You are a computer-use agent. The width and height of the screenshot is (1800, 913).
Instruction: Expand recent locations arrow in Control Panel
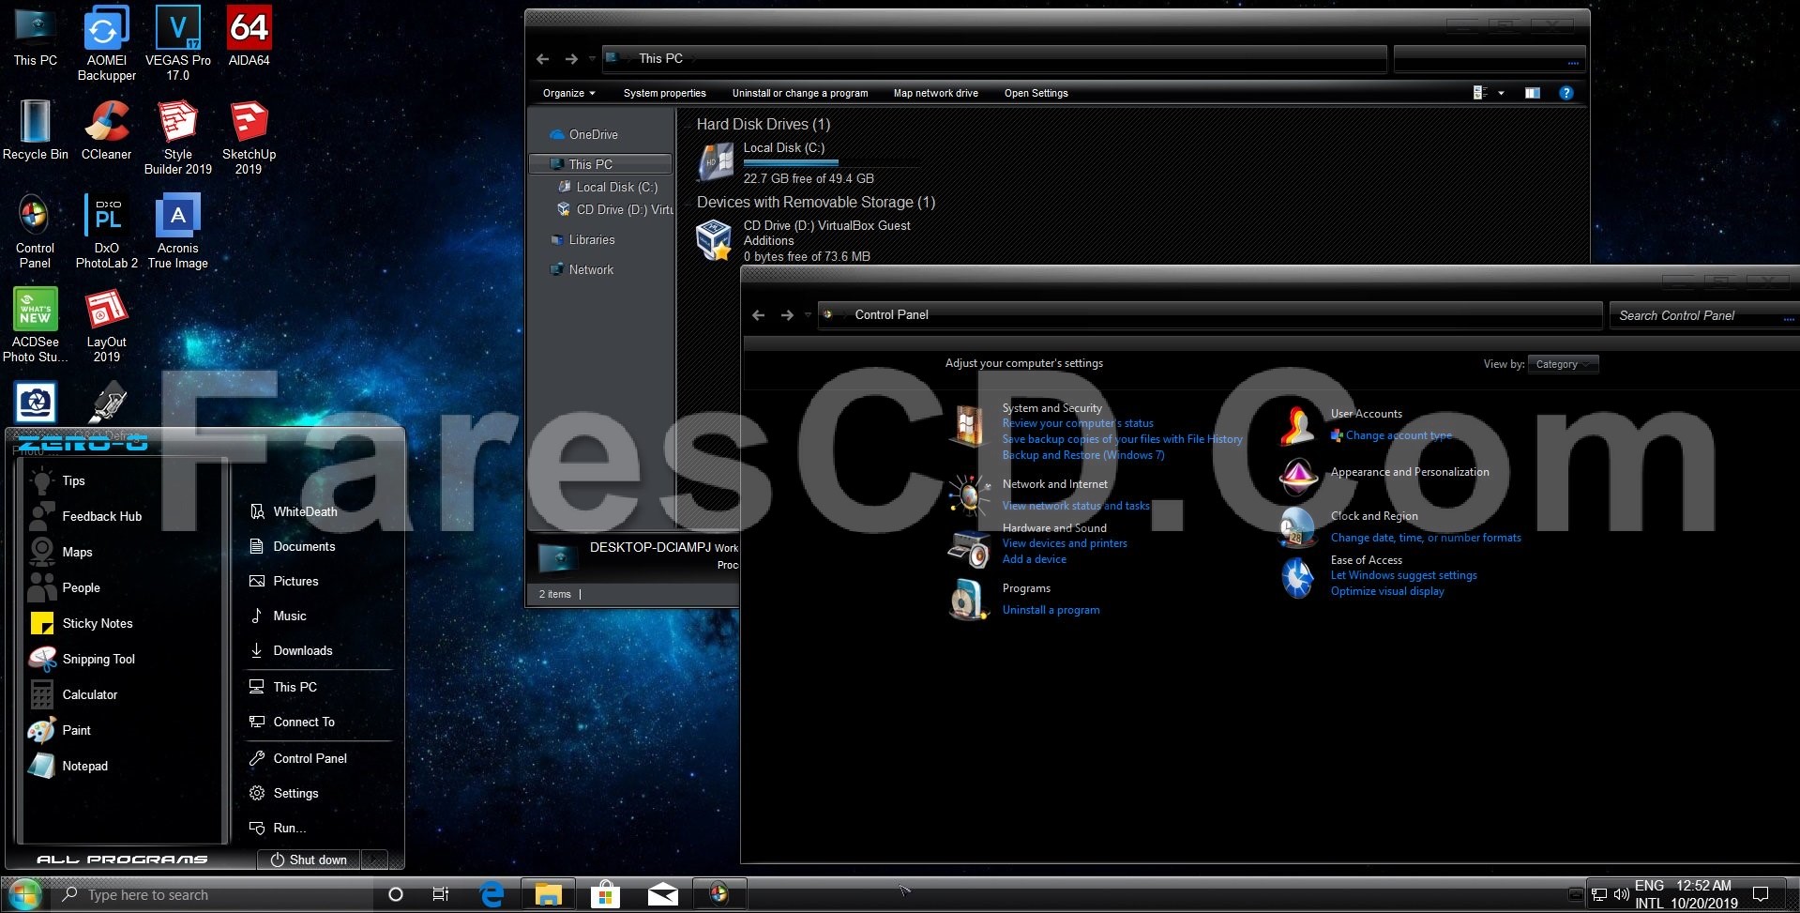[808, 315]
